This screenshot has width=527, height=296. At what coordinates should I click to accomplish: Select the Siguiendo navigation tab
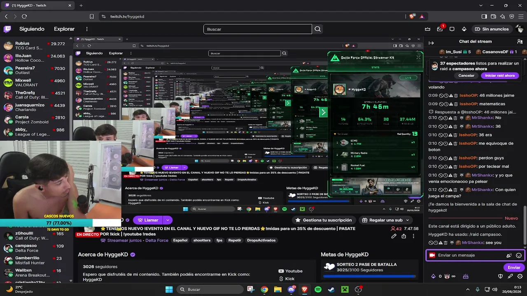pyautogui.click(x=32, y=29)
